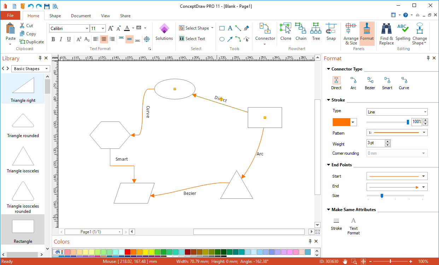Click the Find & Replace binoculars icon

click(x=386, y=32)
